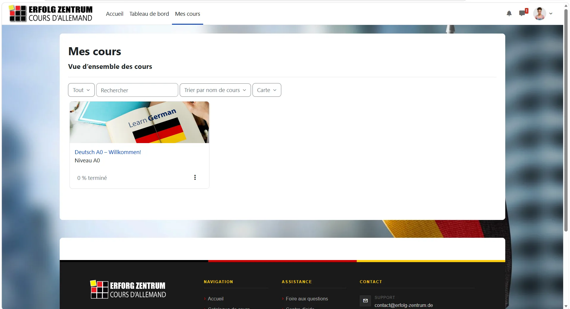Click the contact@erfolg-zentrum.de email link
The width and height of the screenshot is (570, 309).
point(404,305)
